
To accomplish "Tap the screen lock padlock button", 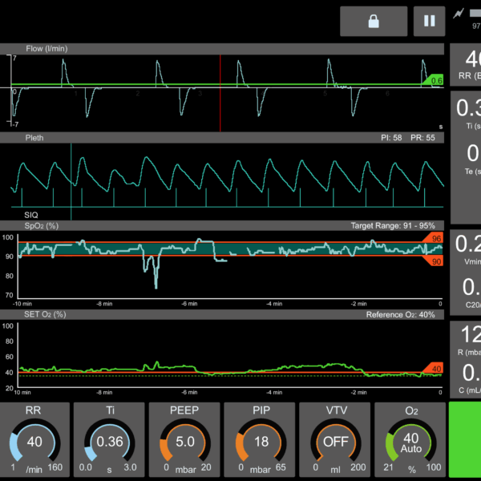I will tap(373, 21).
